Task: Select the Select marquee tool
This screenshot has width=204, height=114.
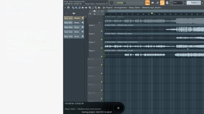Action: click(93, 8)
